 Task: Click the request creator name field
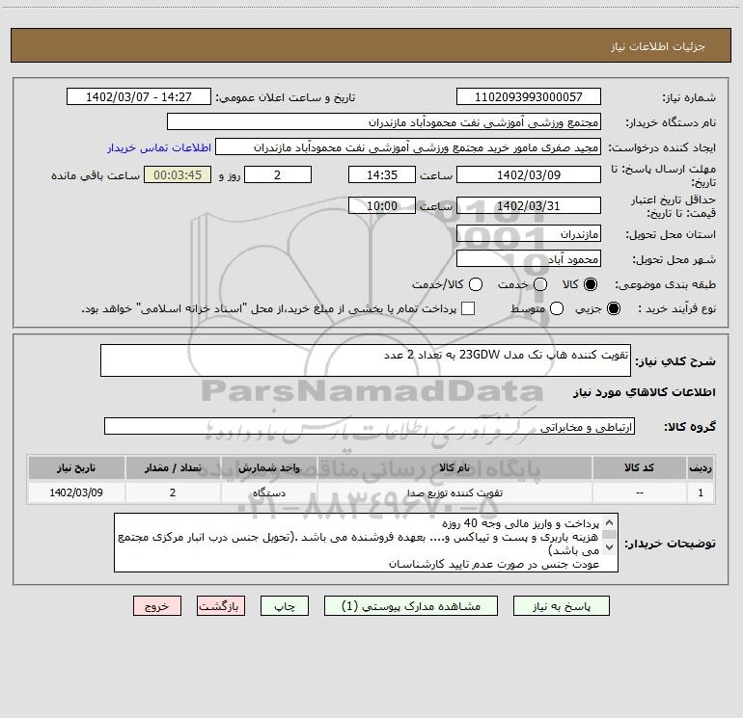point(408,147)
